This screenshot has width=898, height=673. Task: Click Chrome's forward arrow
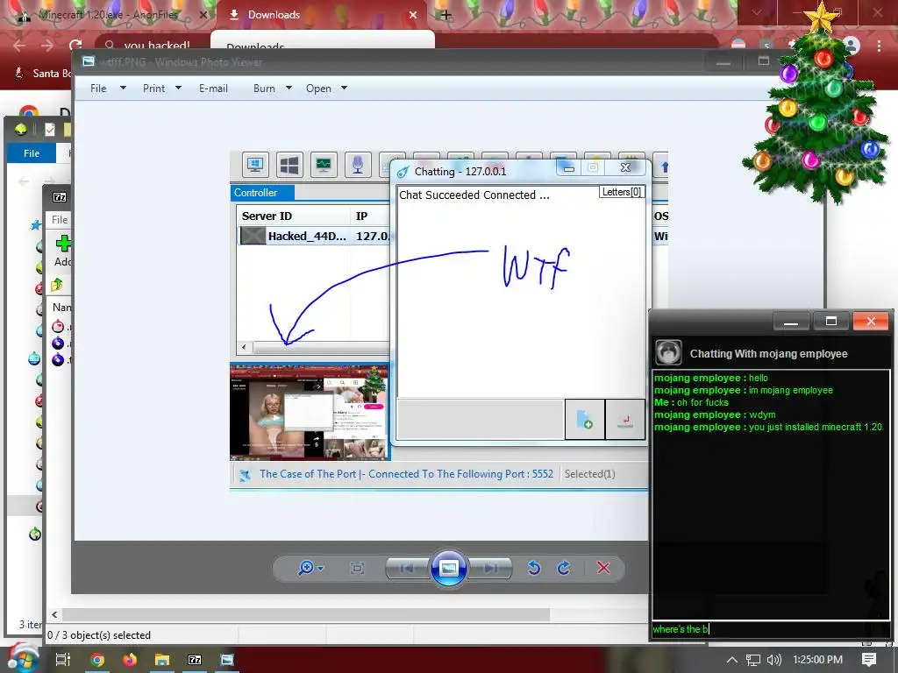47,46
